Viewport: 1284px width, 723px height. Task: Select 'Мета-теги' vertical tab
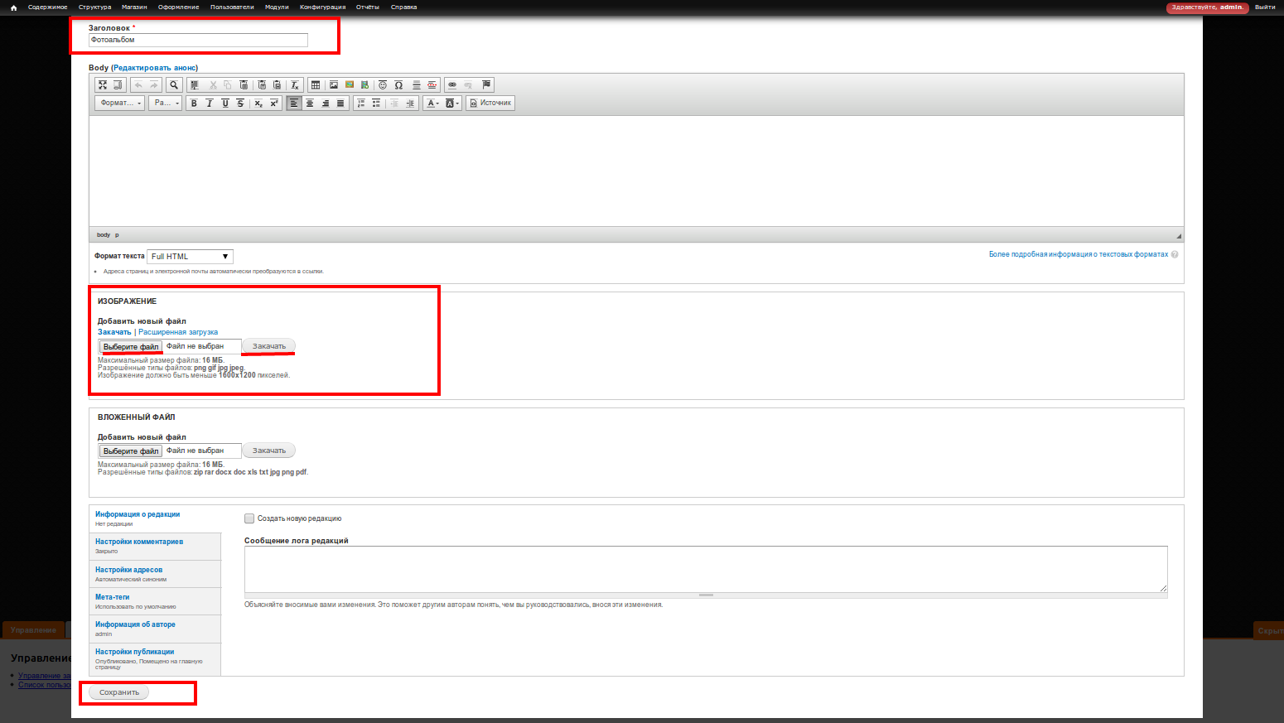tap(155, 601)
